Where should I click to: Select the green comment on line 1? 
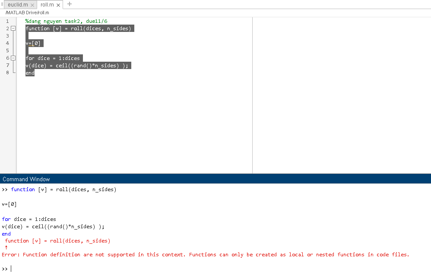point(66,21)
